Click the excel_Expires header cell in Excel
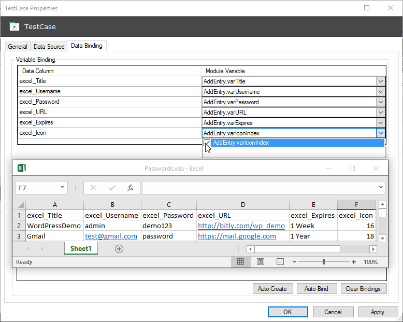 pyautogui.click(x=313, y=215)
